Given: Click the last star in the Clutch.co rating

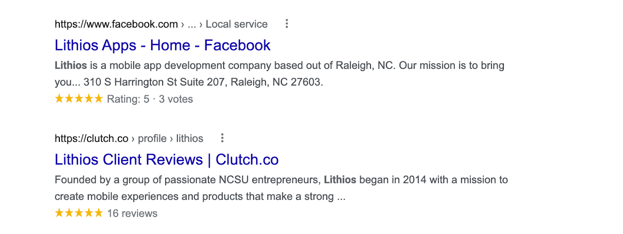Looking at the screenshot, I should tap(98, 213).
